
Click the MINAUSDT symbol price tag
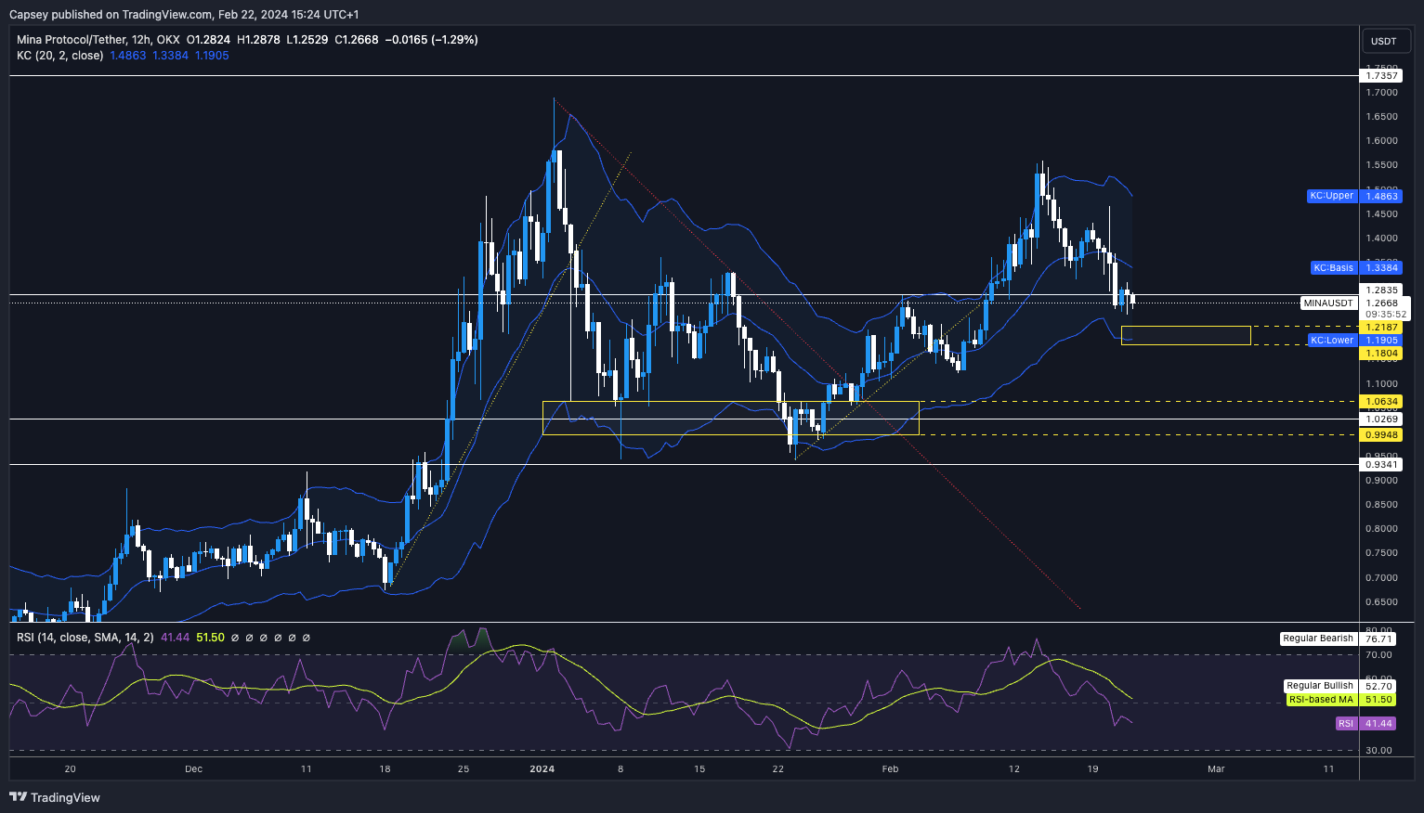(1327, 303)
